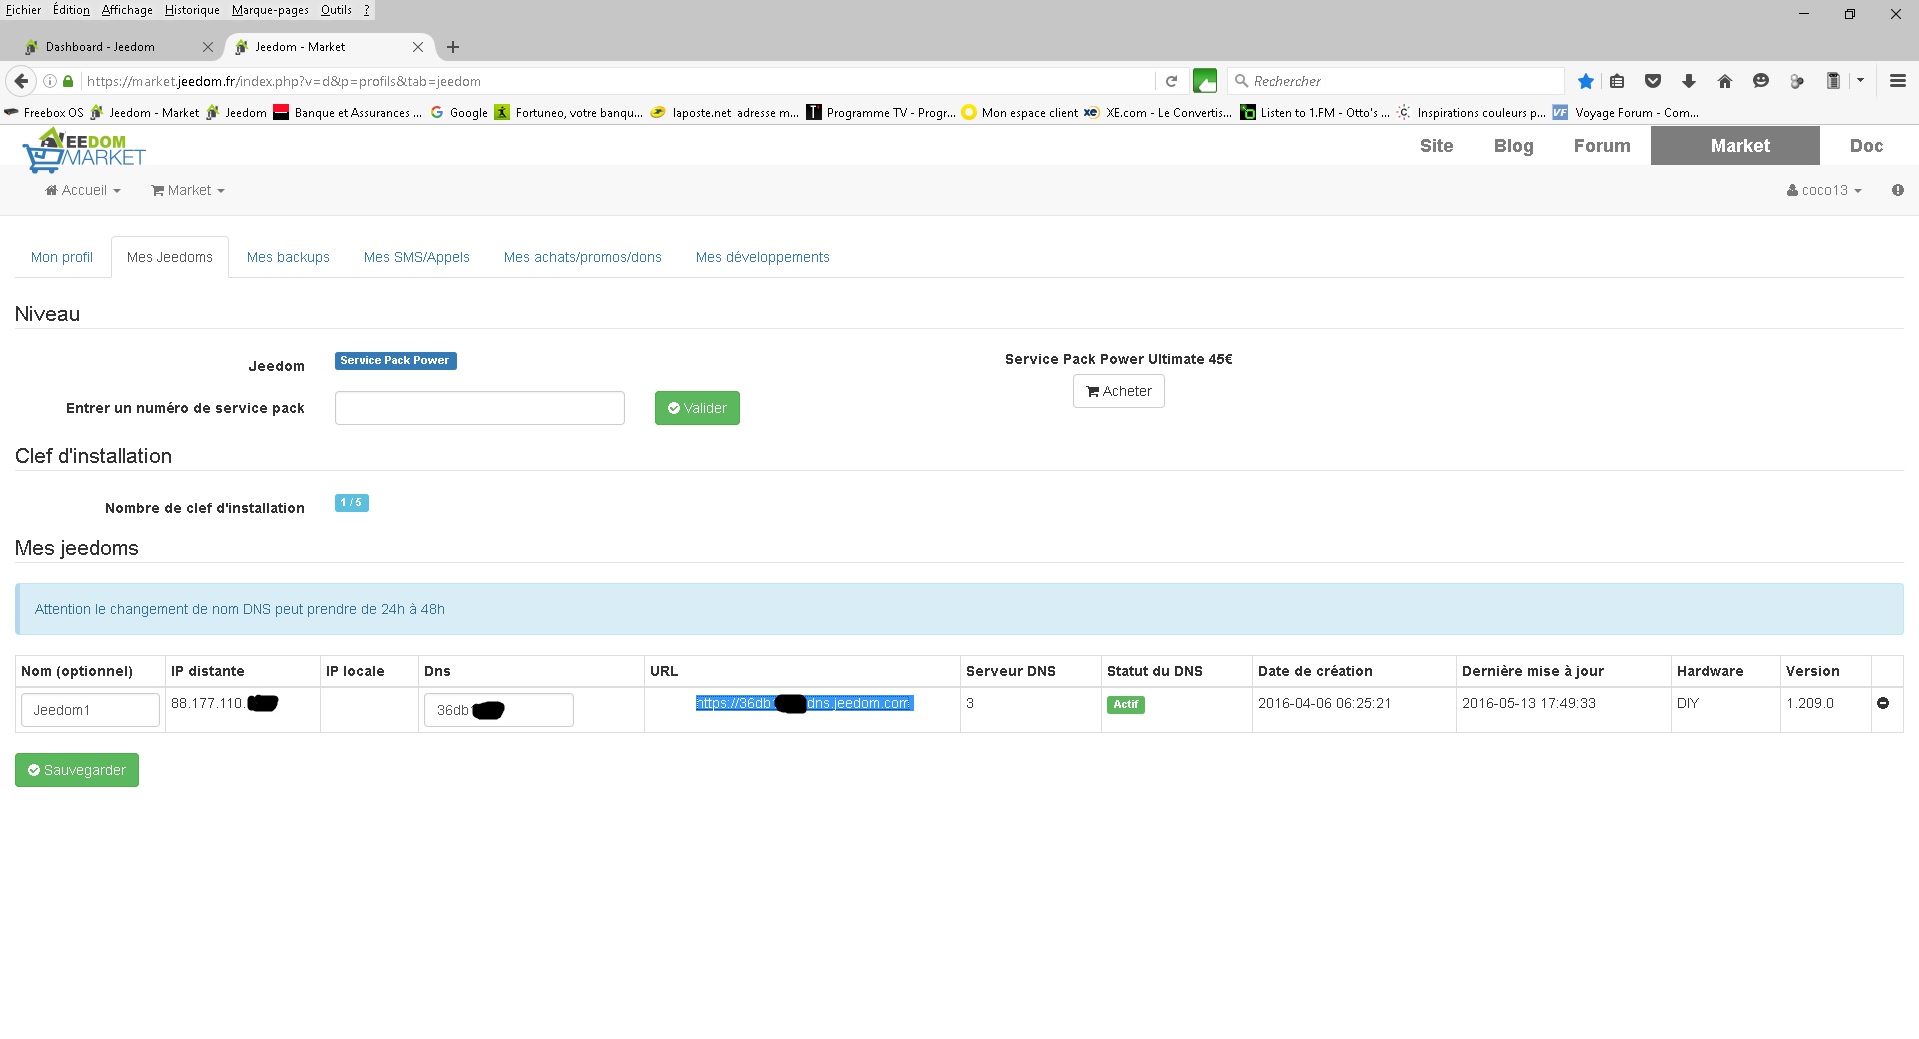This screenshot has height=1039, width=1919.
Task: Open the downloads arrow icon
Action: coord(1689,81)
